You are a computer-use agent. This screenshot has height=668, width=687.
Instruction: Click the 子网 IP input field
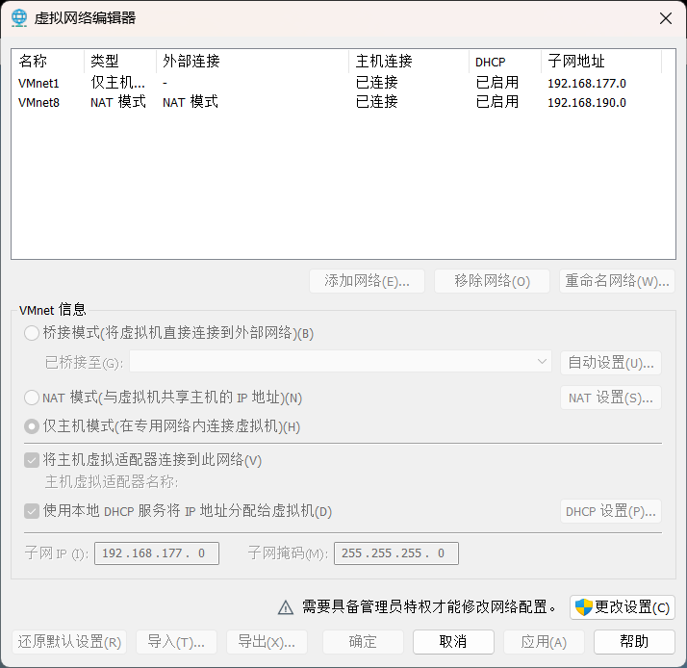(x=157, y=553)
